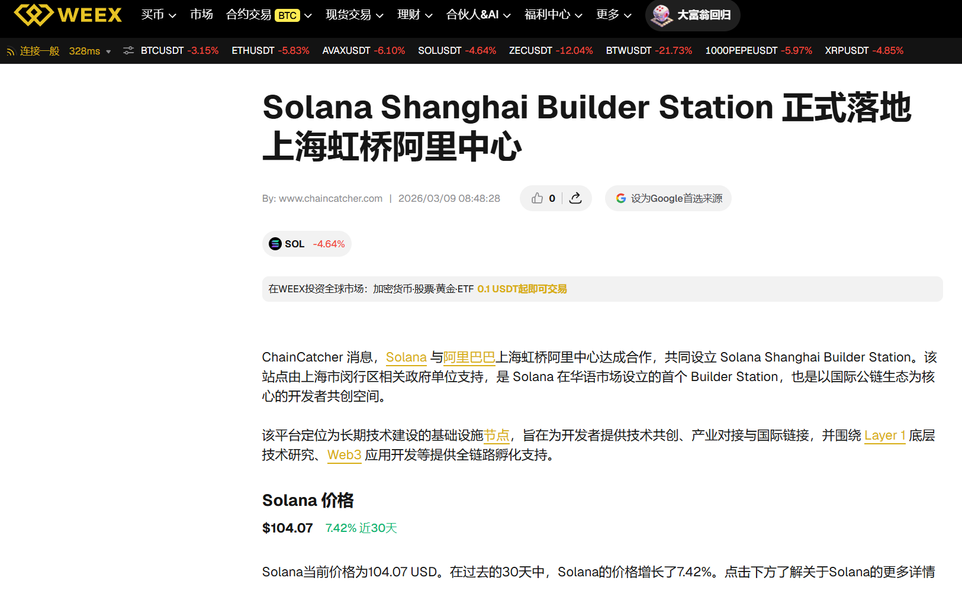Screen dimensions: 962x597
Task: Click 设为Google首选来源 button
Action: tap(668, 198)
